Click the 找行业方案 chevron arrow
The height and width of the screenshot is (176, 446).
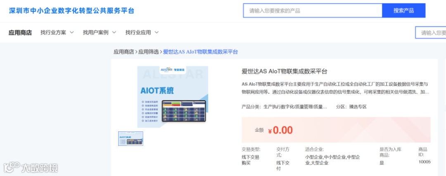click(x=72, y=33)
